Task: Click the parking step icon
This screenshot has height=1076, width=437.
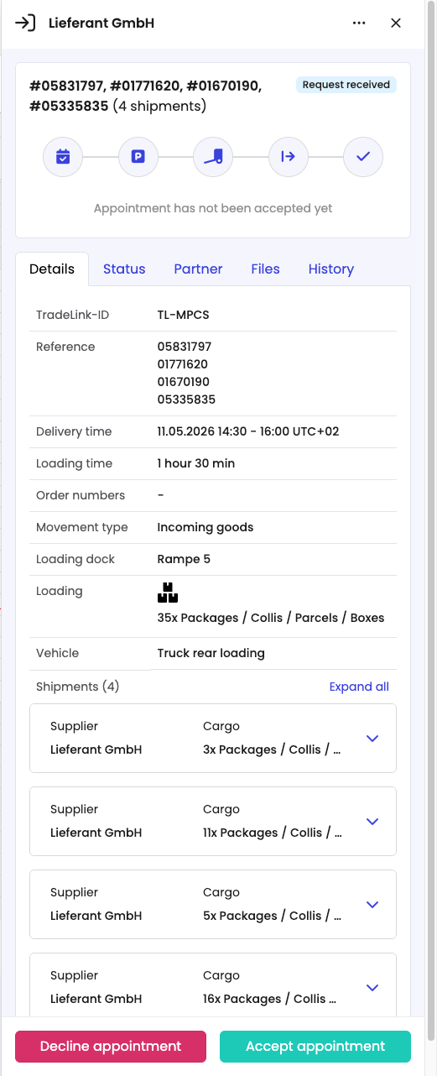Action: 138,156
